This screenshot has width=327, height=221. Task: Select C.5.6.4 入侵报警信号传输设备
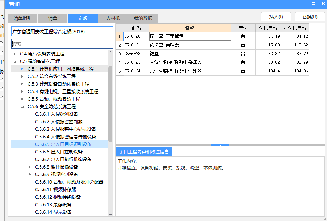[66, 137]
